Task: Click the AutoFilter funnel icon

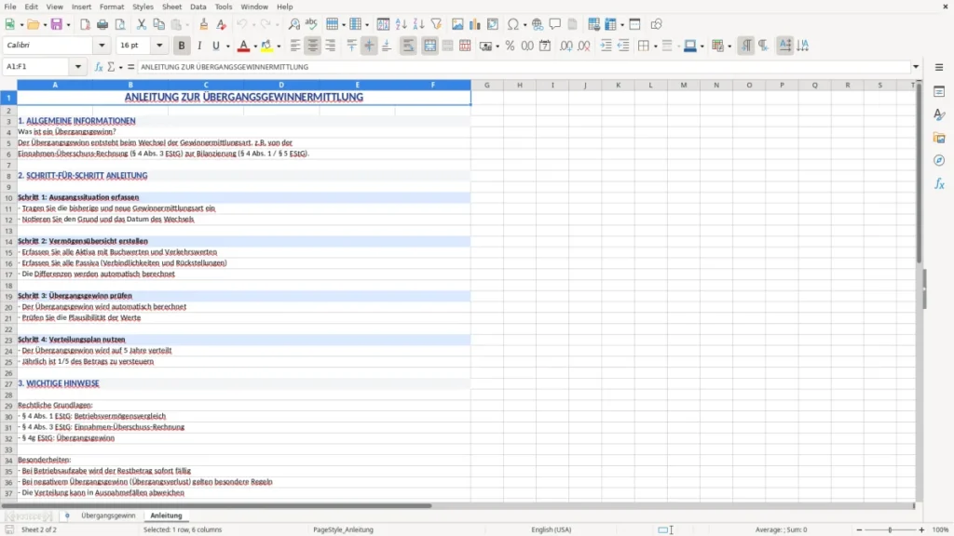Action: [436, 24]
